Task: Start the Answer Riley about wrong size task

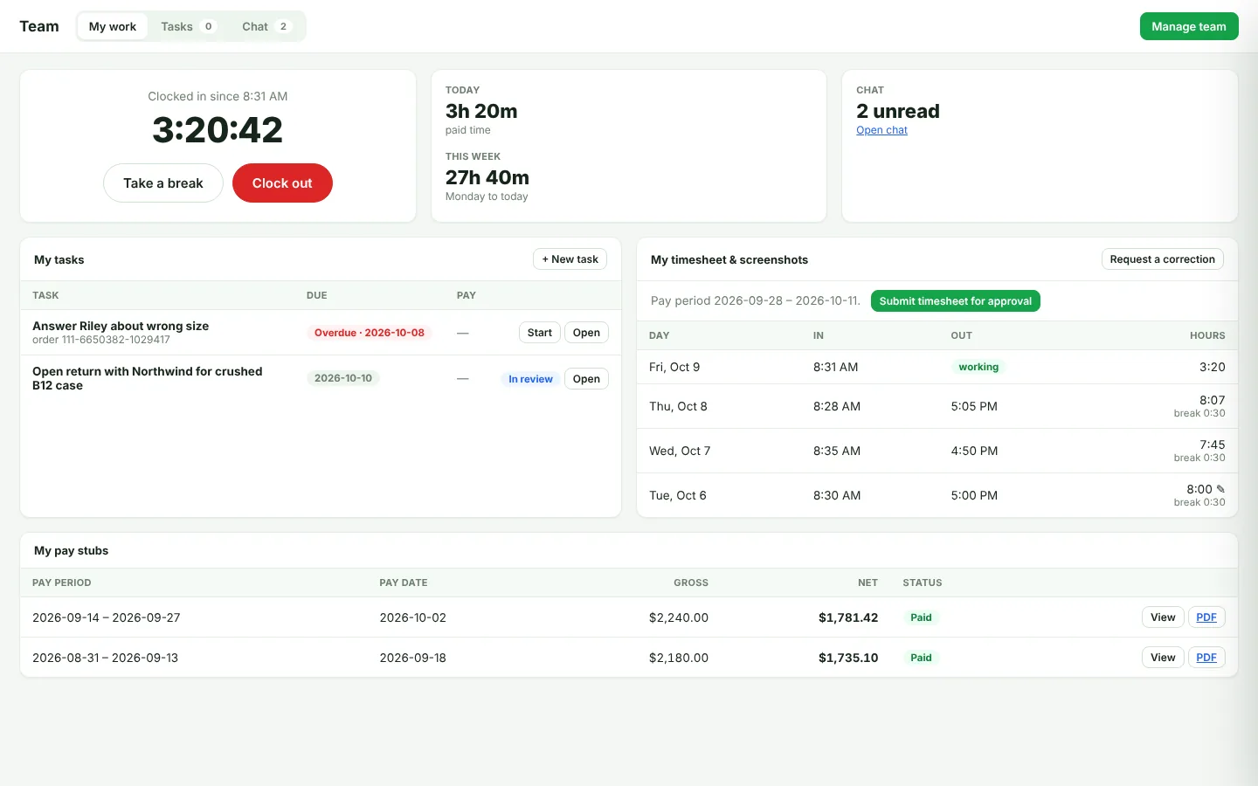Action: coord(539,333)
